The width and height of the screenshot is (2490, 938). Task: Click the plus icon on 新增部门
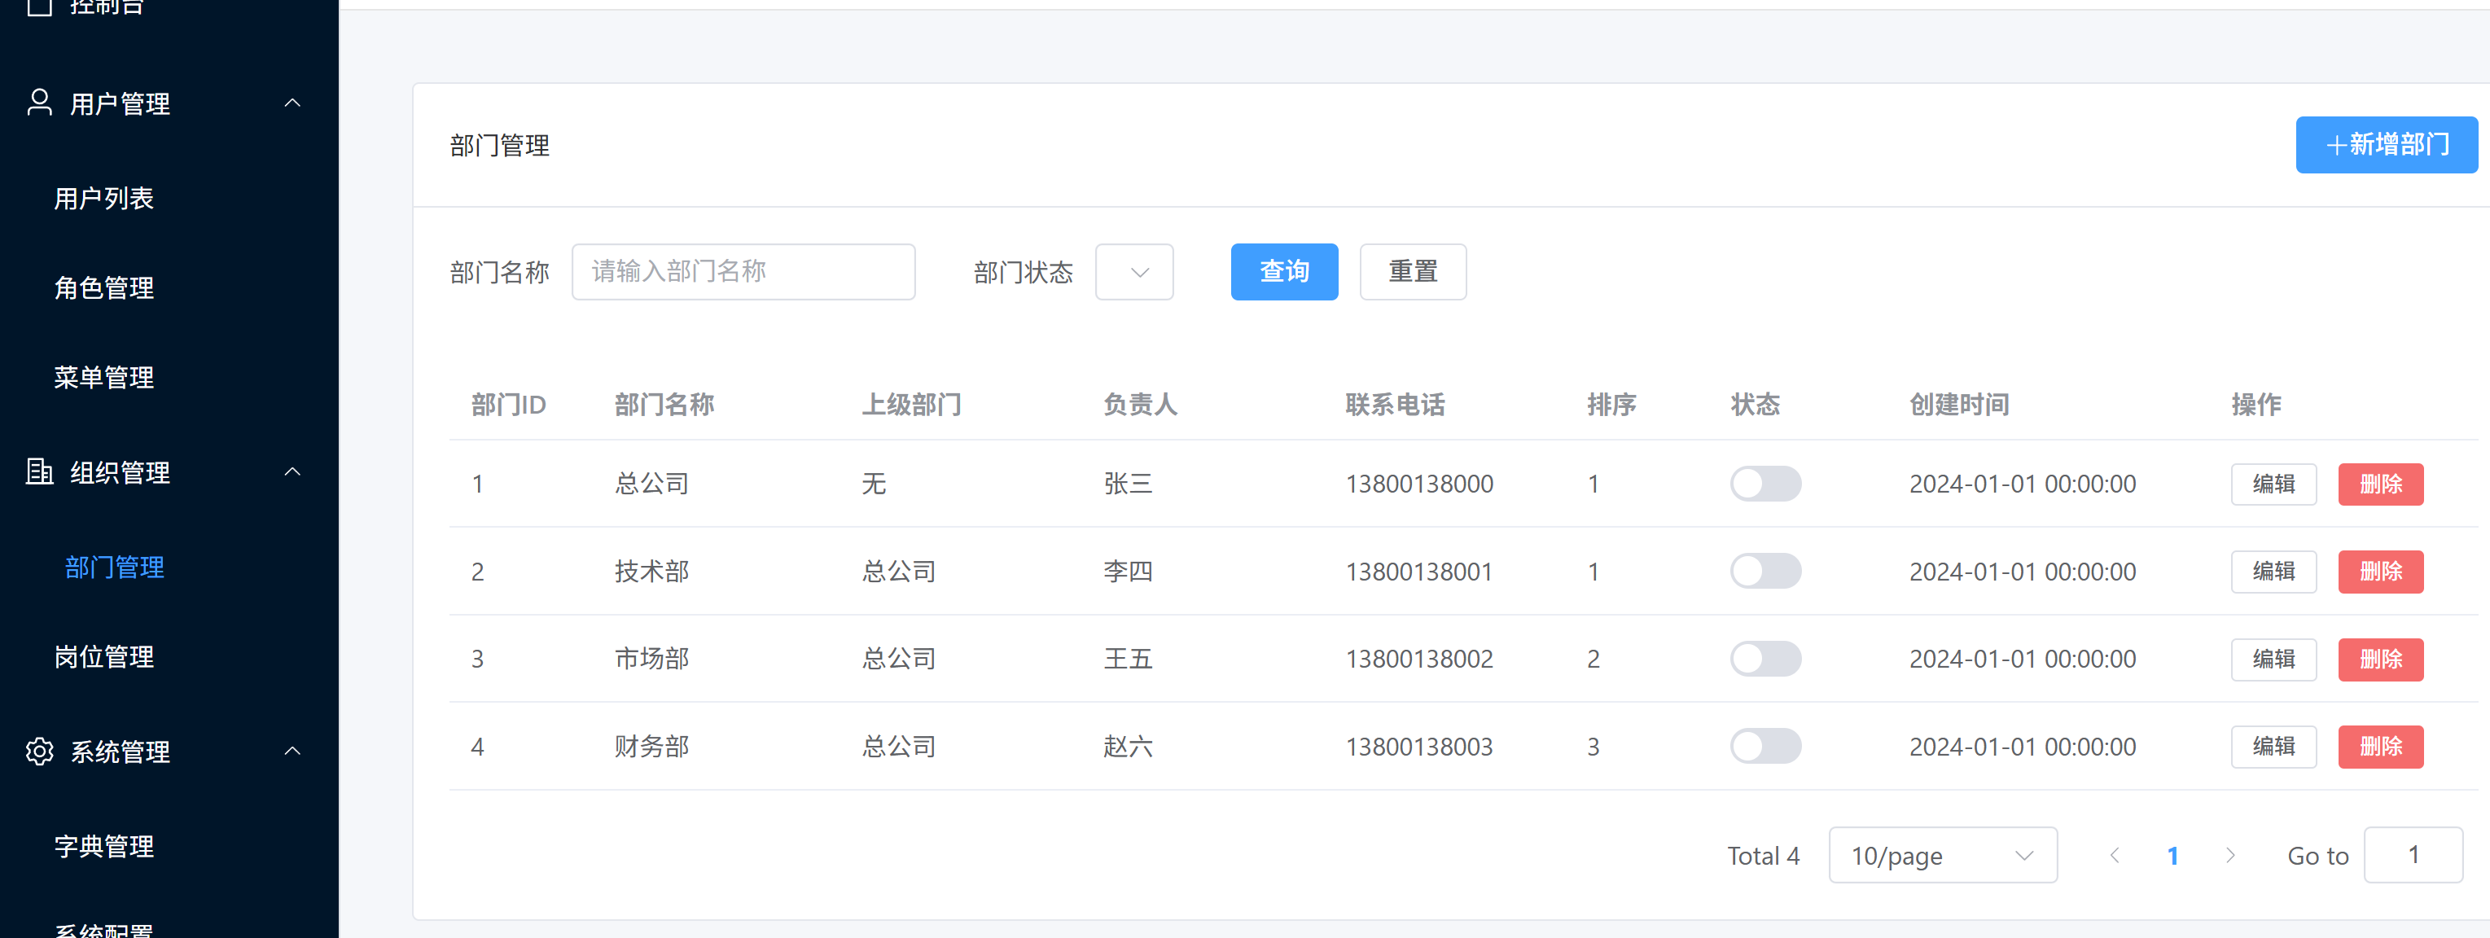point(2335,145)
